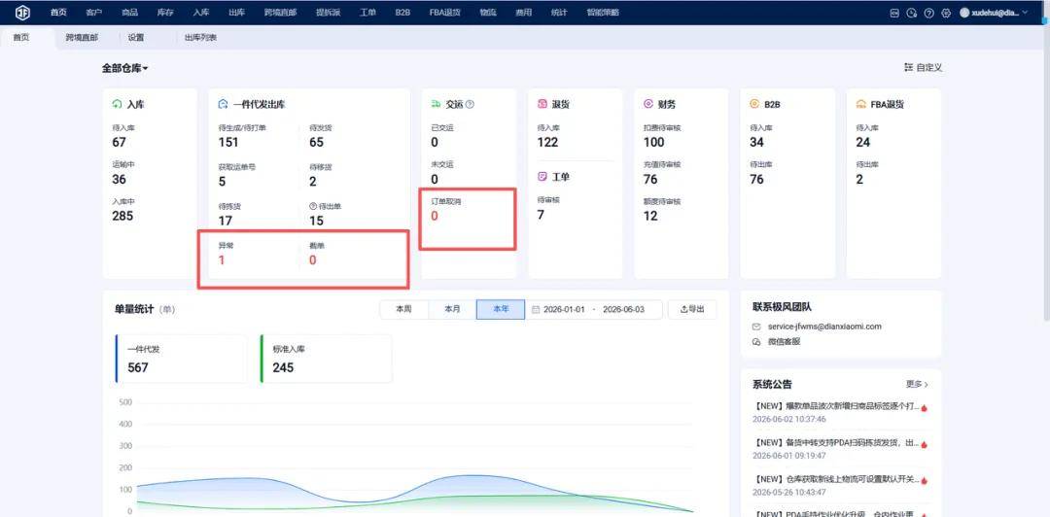The width and height of the screenshot is (1050, 517).
Task: Click the fire icon on the 2026-06-02 announcement
Action: pyautogui.click(x=925, y=408)
